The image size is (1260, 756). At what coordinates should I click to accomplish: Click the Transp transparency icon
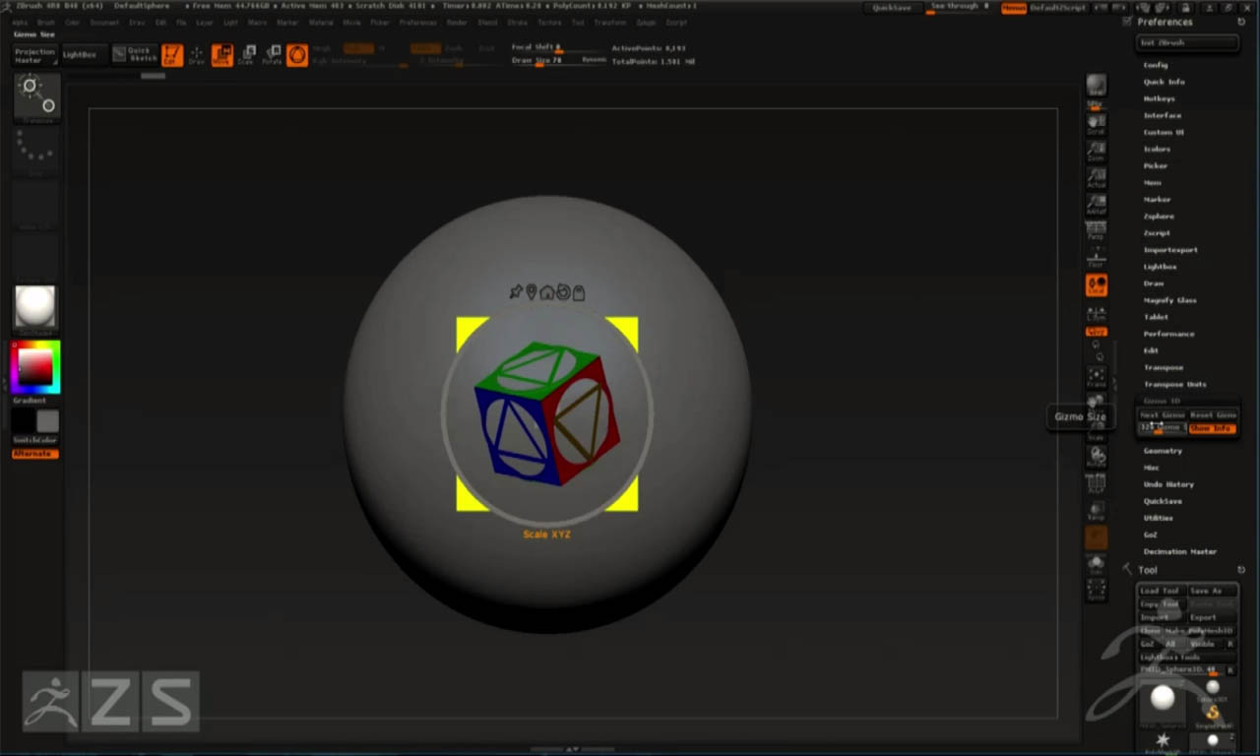click(x=1096, y=510)
